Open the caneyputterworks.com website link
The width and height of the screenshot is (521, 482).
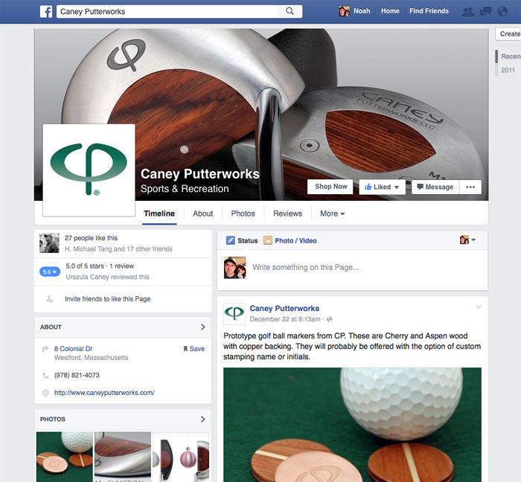[104, 393]
